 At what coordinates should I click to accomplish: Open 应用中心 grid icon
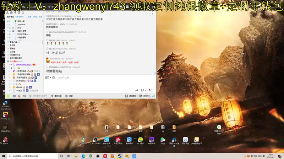[141, 96]
